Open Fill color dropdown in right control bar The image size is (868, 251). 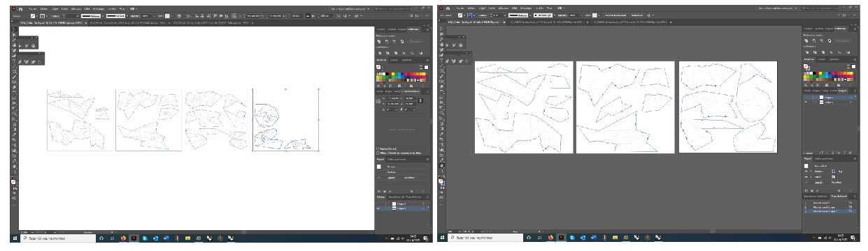pos(464,15)
